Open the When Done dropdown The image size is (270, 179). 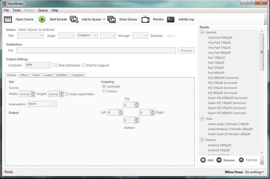[x=254, y=172]
